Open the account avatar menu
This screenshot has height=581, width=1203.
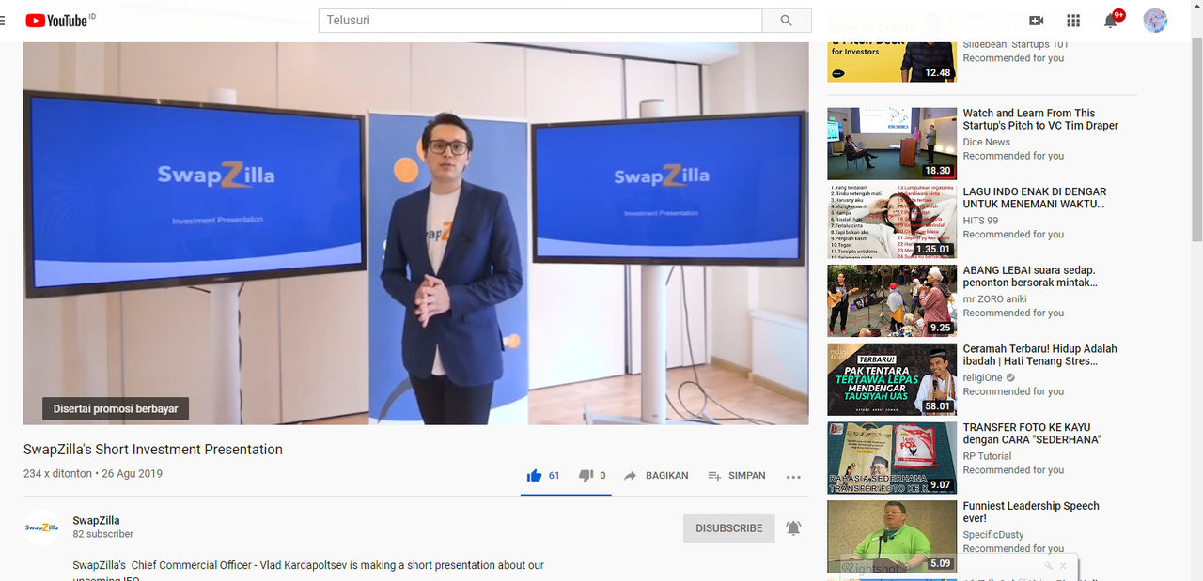pyautogui.click(x=1155, y=21)
